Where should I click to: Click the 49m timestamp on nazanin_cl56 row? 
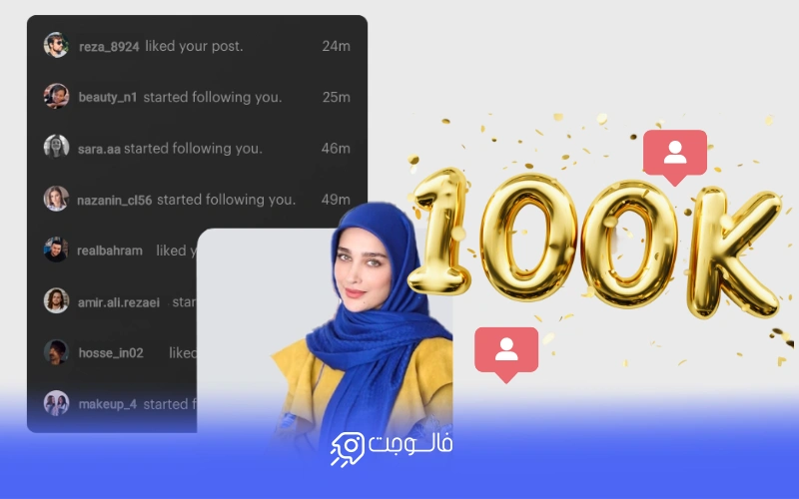point(336,200)
